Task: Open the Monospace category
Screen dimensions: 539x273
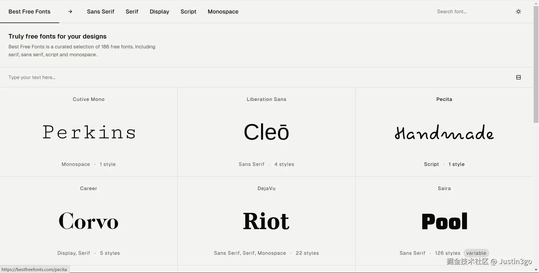Action: pyautogui.click(x=223, y=12)
